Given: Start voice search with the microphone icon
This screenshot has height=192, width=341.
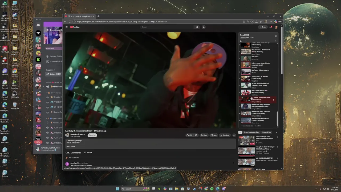Looking at the screenshot, I should coord(204,27).
